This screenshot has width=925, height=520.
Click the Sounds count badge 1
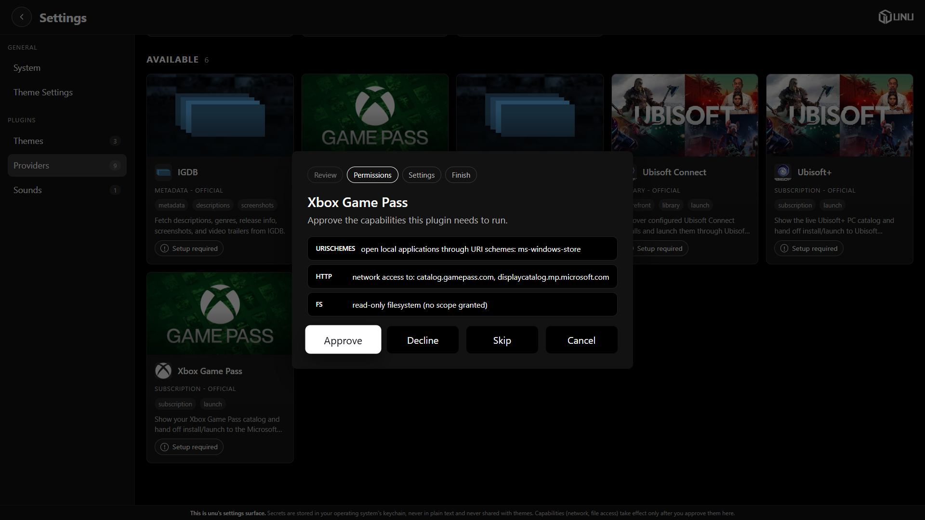pyautogui.click(x=115, y=190)
